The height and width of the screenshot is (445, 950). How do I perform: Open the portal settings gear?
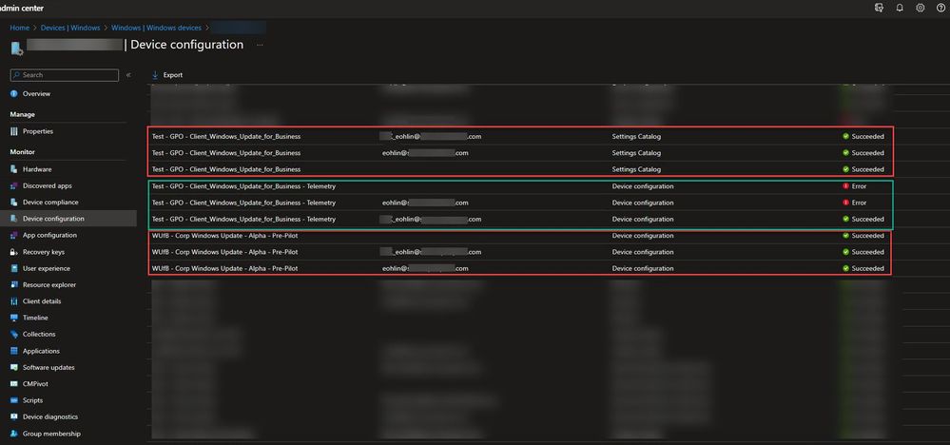(x=921, y=8)
